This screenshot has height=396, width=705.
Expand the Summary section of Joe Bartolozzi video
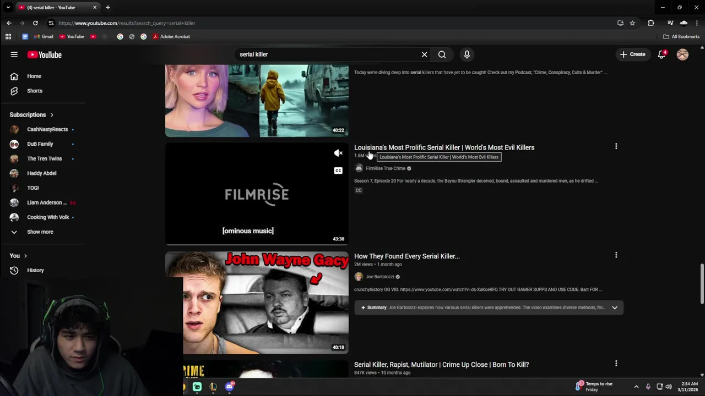coord(615,307)
